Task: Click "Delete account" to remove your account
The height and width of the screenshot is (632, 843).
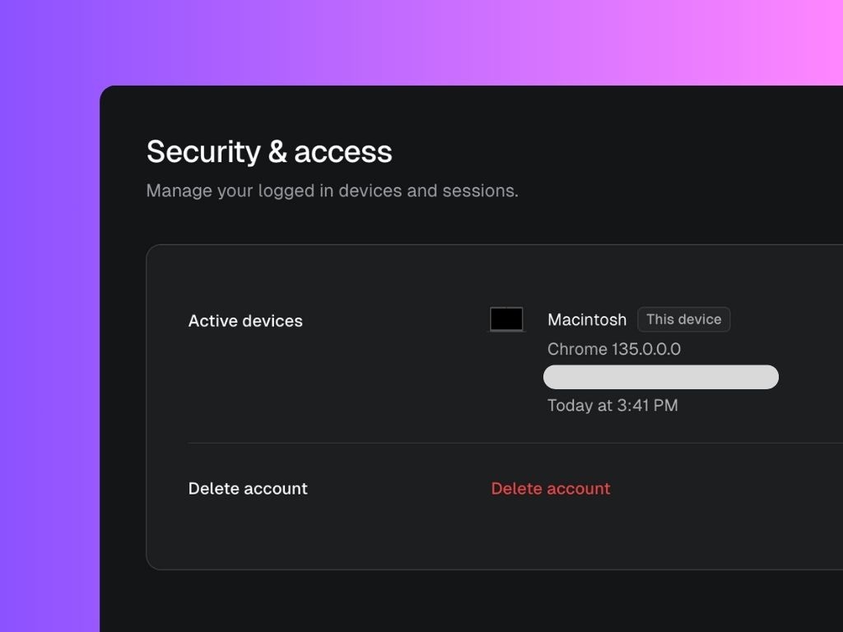Action: click(550, 488)
